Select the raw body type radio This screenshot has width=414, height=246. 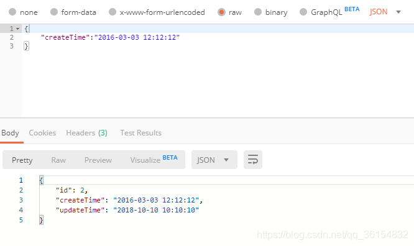pos(221,12)
